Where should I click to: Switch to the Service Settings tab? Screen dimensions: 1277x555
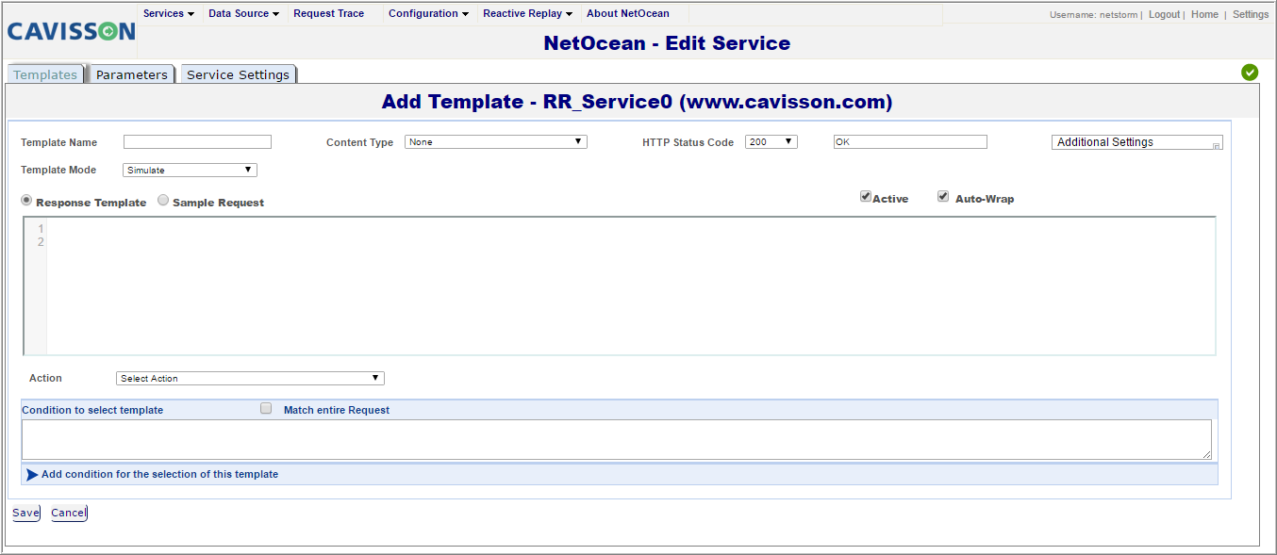[x=239, y=74]
